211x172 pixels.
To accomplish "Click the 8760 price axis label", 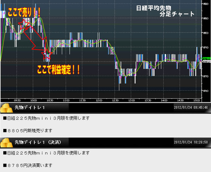I will [206, 91].
